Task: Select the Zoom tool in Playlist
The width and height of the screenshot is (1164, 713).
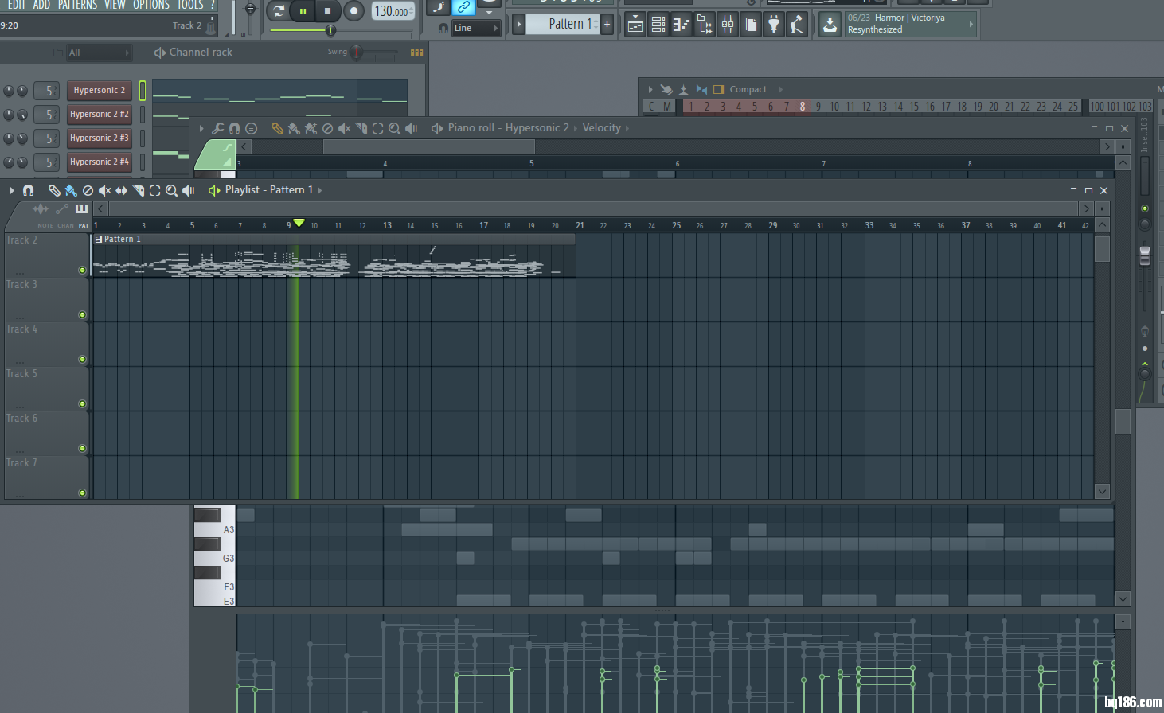Action: [171, 190]
